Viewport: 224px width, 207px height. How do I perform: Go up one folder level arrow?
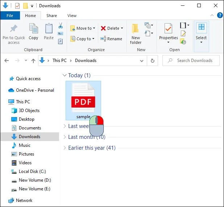[33, 61]
